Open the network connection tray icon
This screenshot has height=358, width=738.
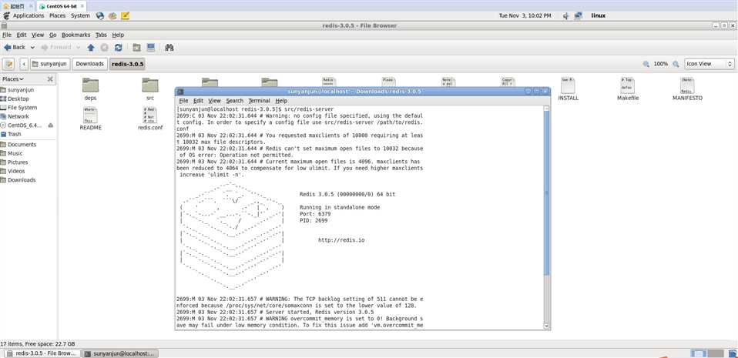(x=579, y=15)
